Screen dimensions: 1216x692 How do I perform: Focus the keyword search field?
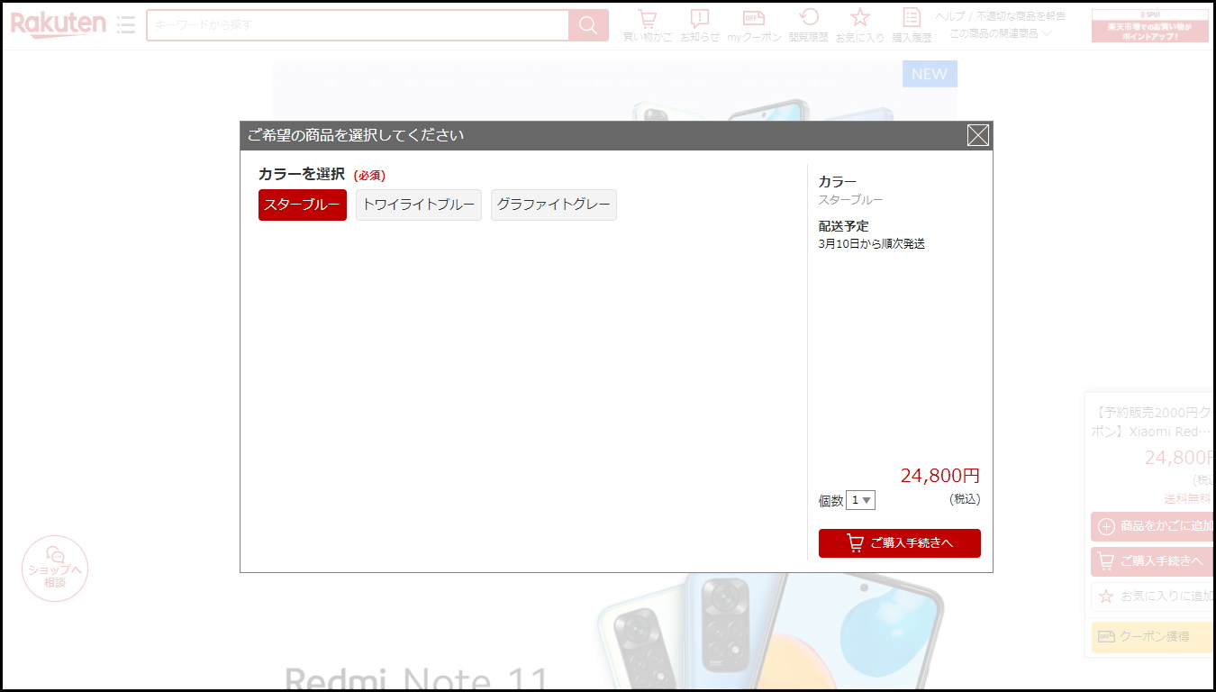358,25
